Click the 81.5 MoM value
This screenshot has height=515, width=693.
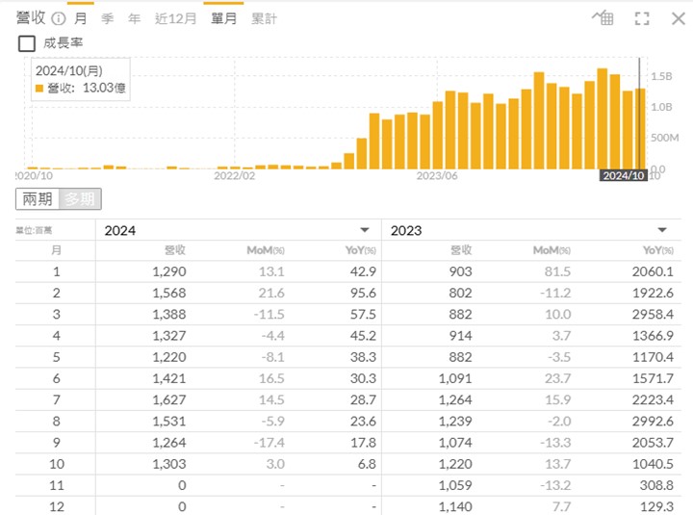pos(557,271)
